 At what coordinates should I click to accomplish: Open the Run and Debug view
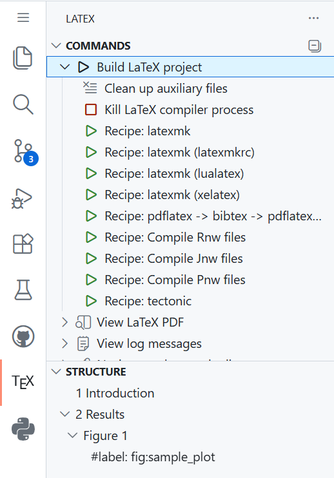pos(22,198)
